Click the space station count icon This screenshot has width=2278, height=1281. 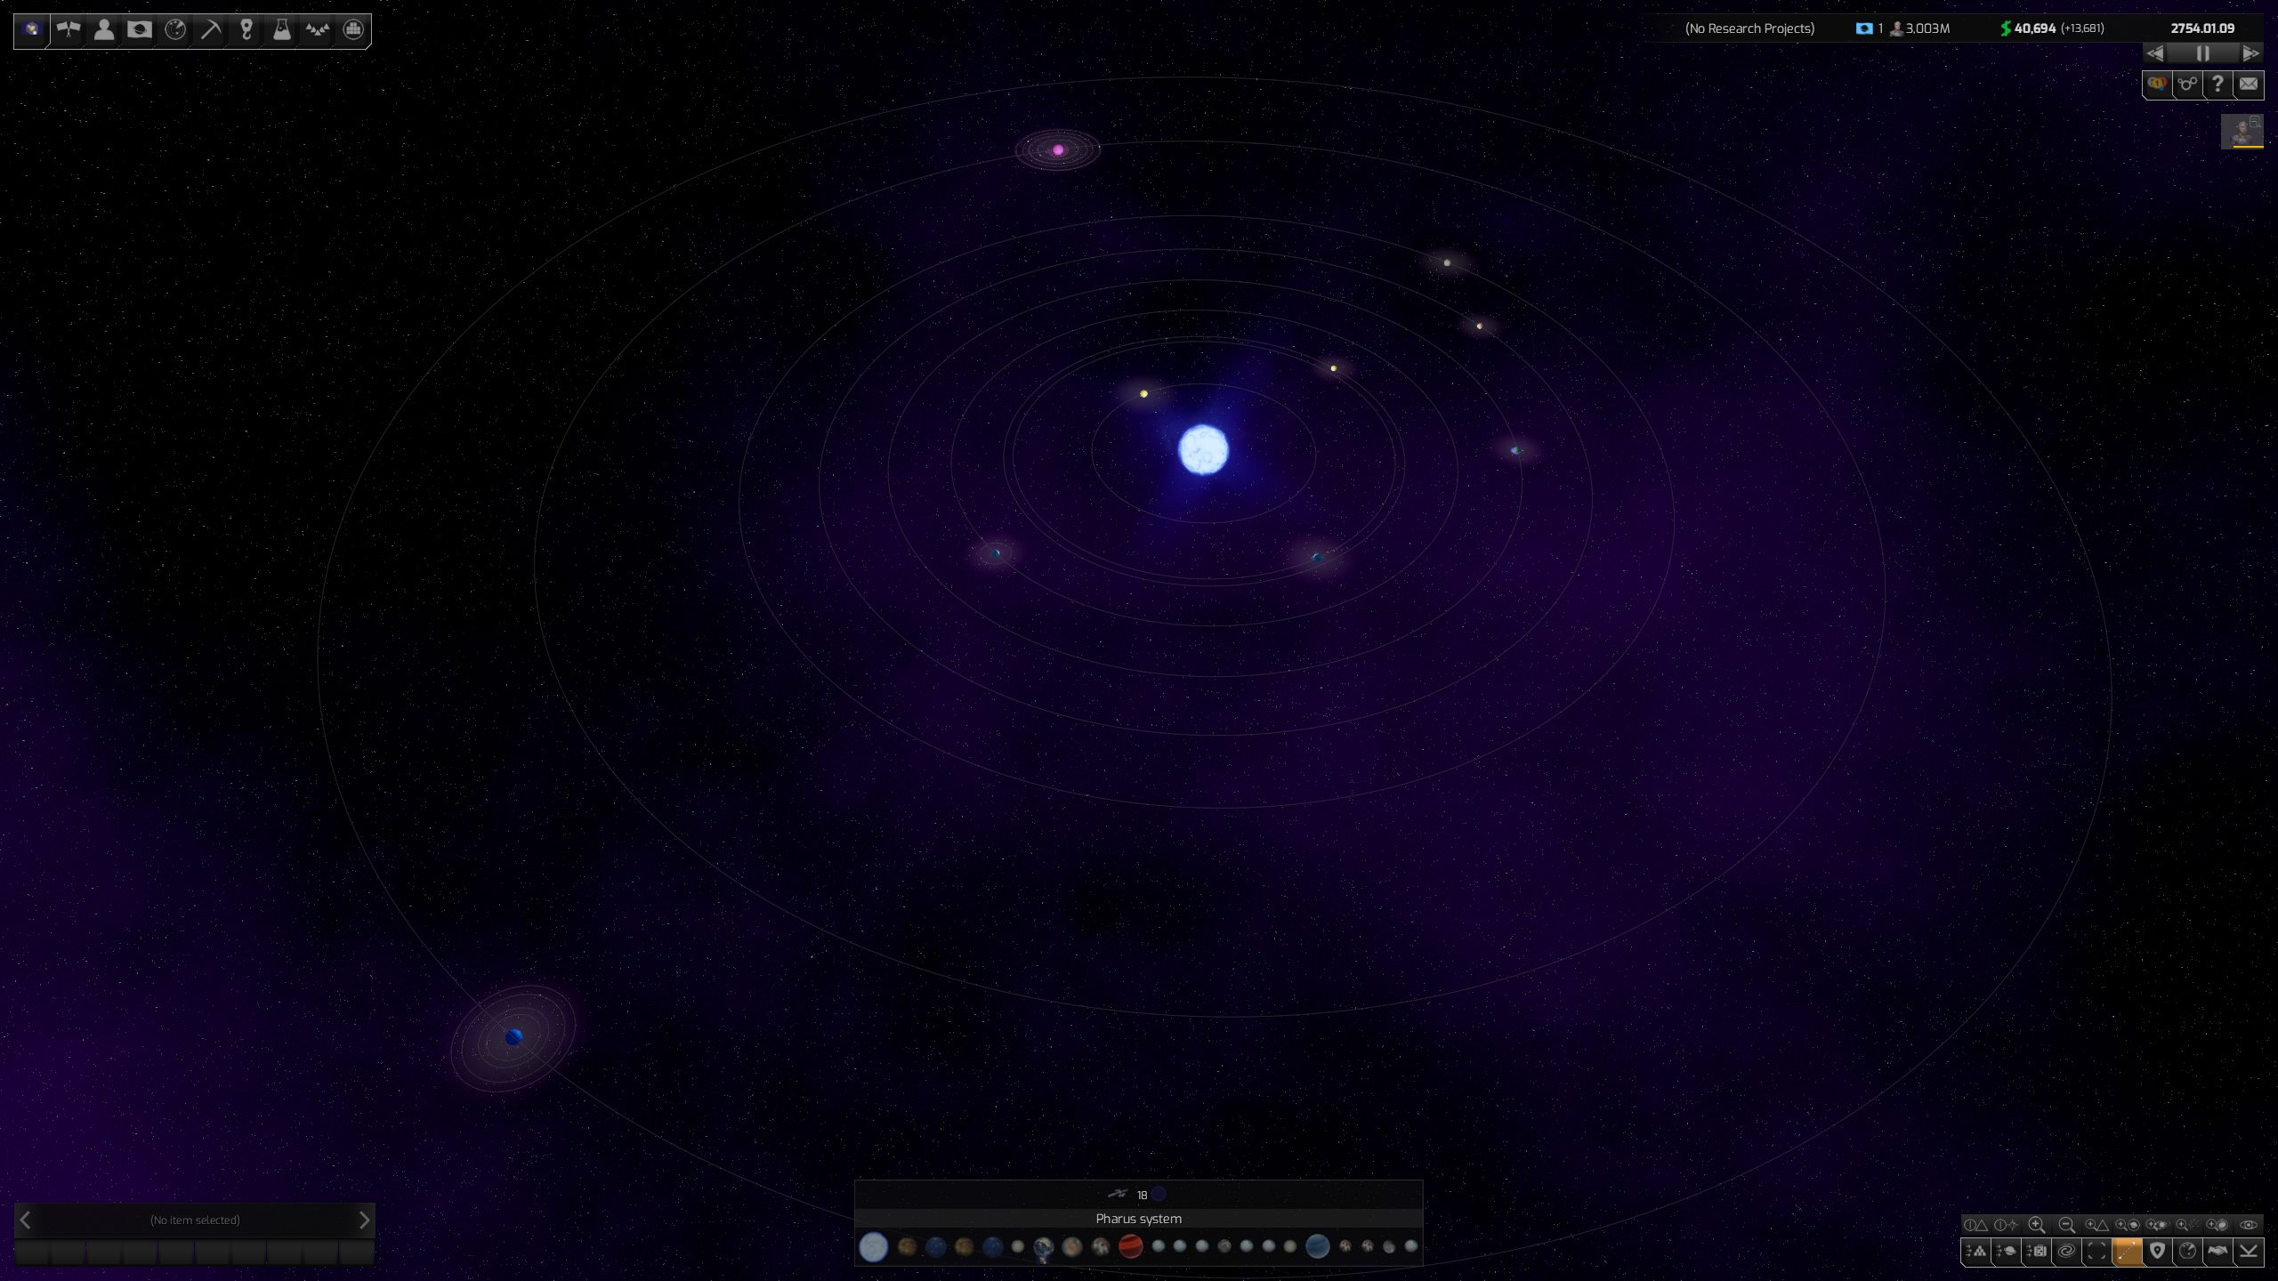click(1118, 1194)
